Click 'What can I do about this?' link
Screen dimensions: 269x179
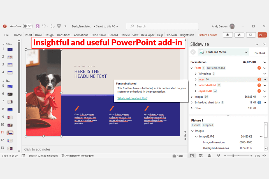coord(132,98)
